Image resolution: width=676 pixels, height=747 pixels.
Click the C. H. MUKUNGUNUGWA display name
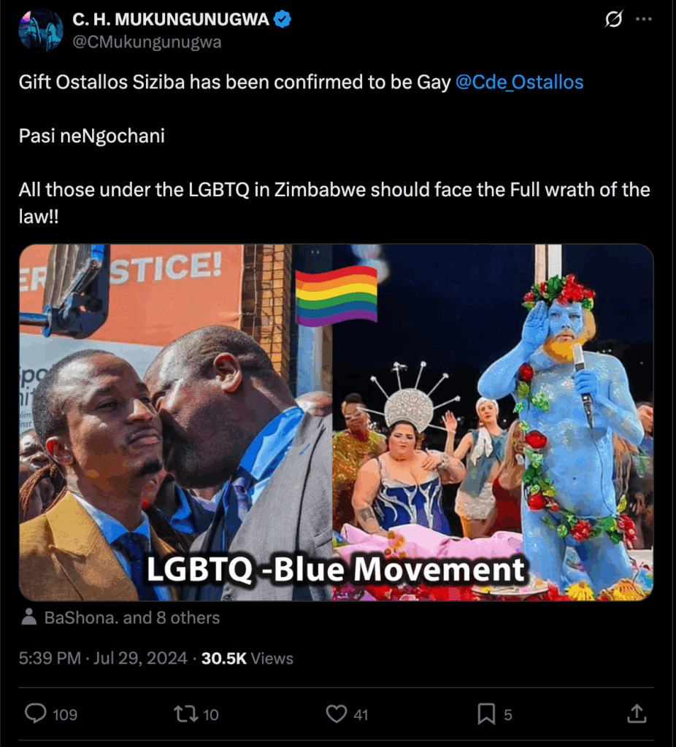pyautogui.click(x=171, y=19)
